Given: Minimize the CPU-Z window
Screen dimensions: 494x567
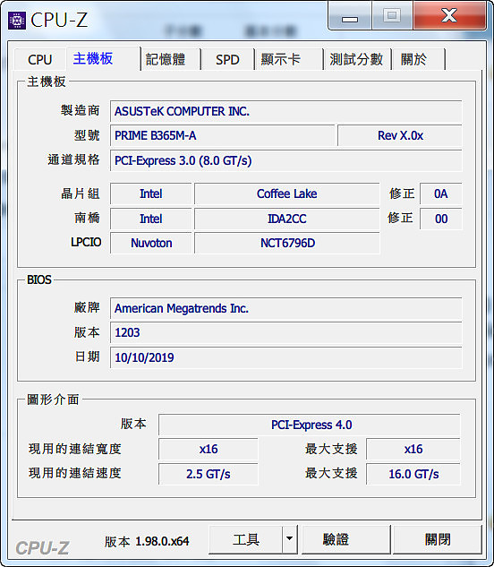Looking at the screenshot, I should click(350, 17).
